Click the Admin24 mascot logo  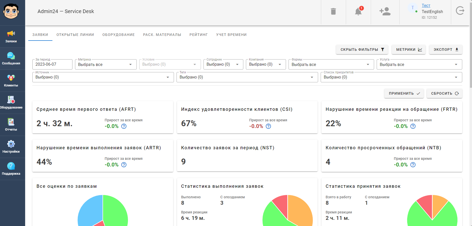(11, 12)
